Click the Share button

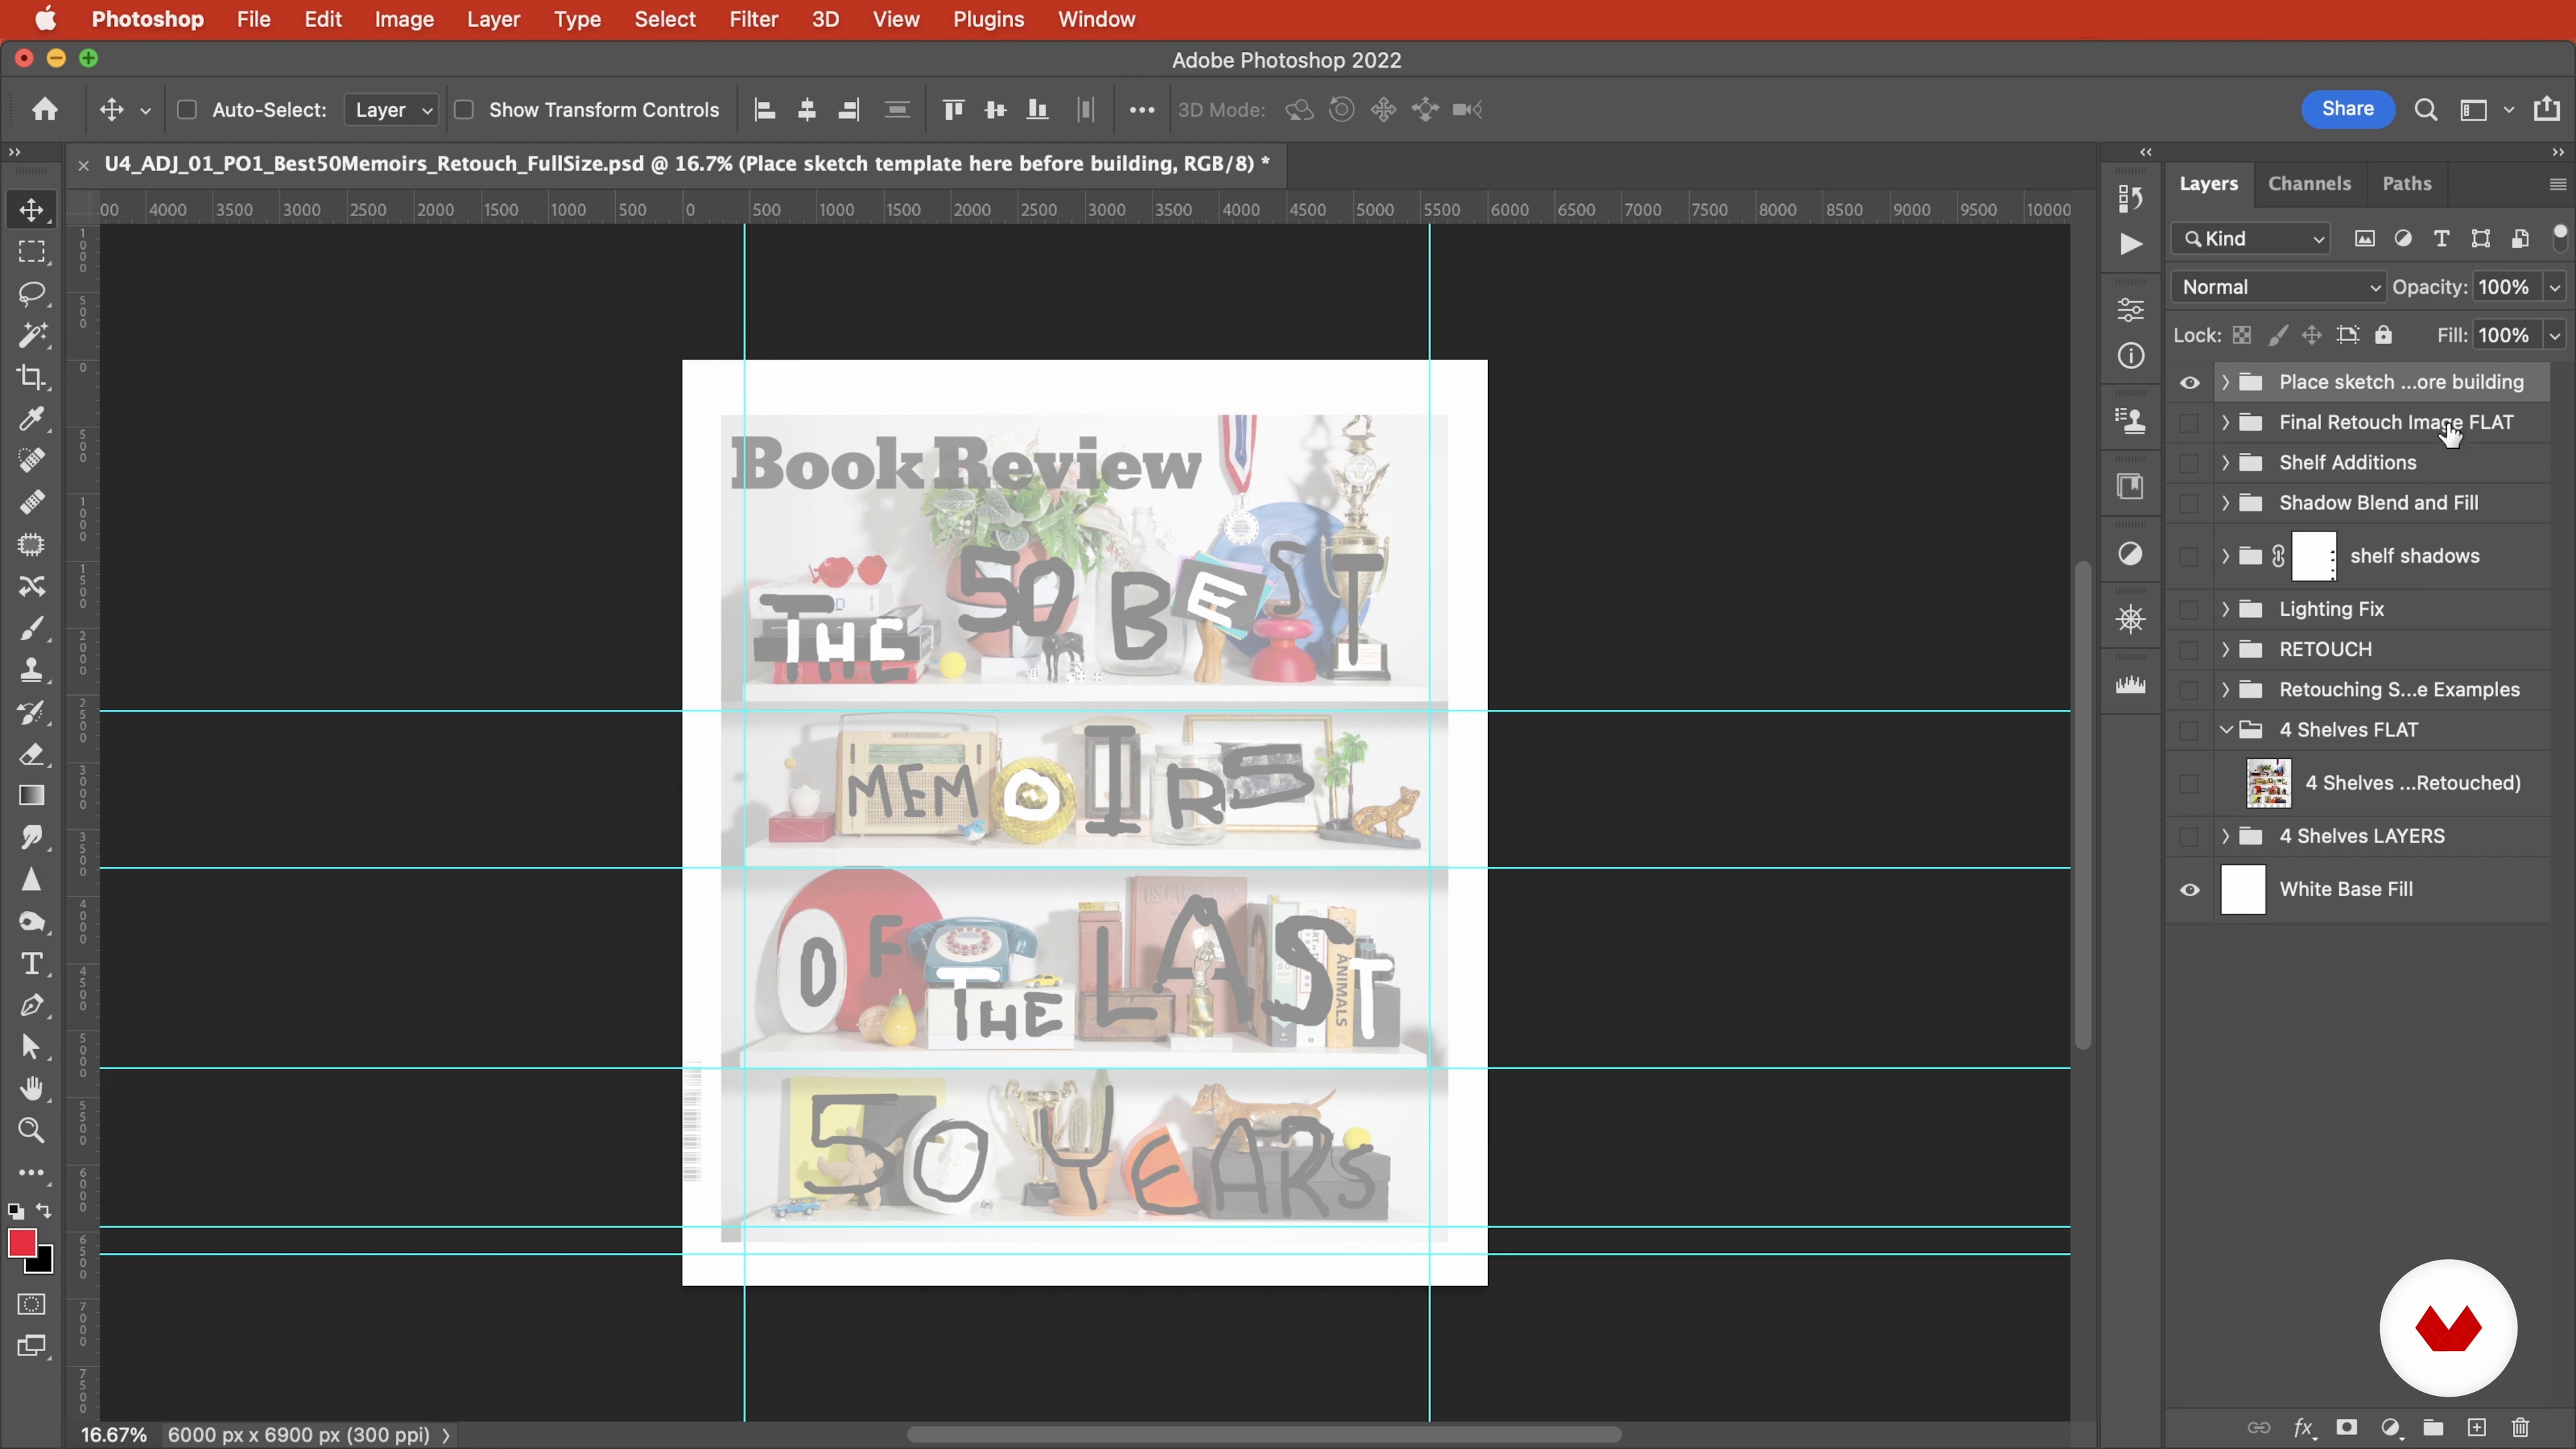click(2347, 109)
